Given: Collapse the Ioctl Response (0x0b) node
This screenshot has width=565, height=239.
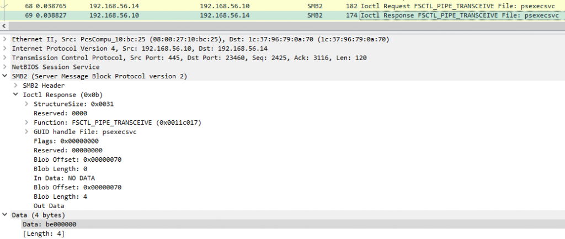Looking at the screenshot, I should 15,95.
